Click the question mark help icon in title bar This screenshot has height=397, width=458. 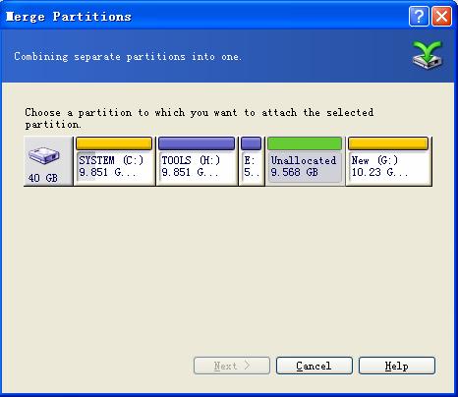point(419,16)
